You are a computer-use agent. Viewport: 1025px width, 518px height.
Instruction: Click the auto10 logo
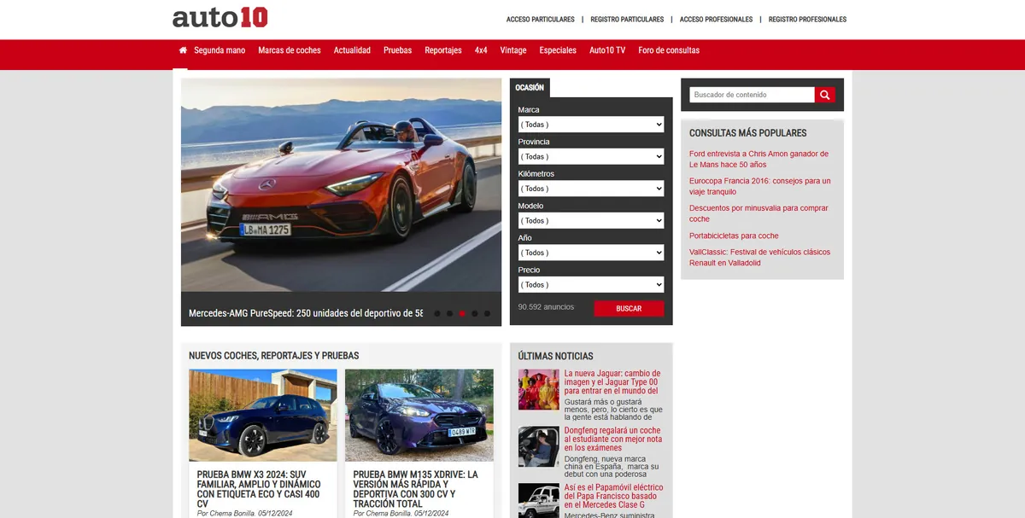pos(220,16)
